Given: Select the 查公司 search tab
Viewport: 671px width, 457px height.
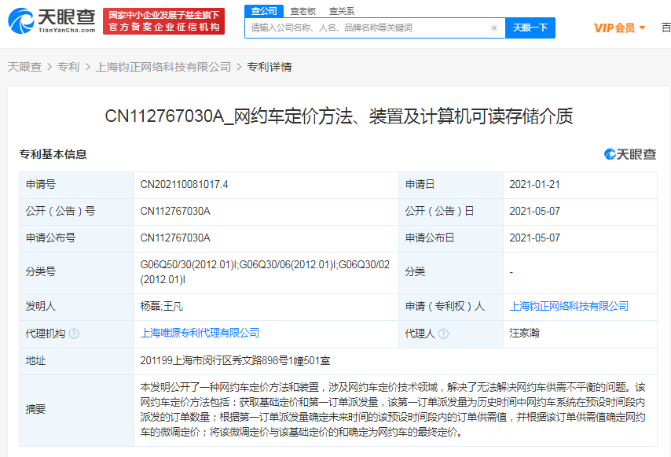Looking at the screenshot, I should pyautogui.click(x=263, y=11).
